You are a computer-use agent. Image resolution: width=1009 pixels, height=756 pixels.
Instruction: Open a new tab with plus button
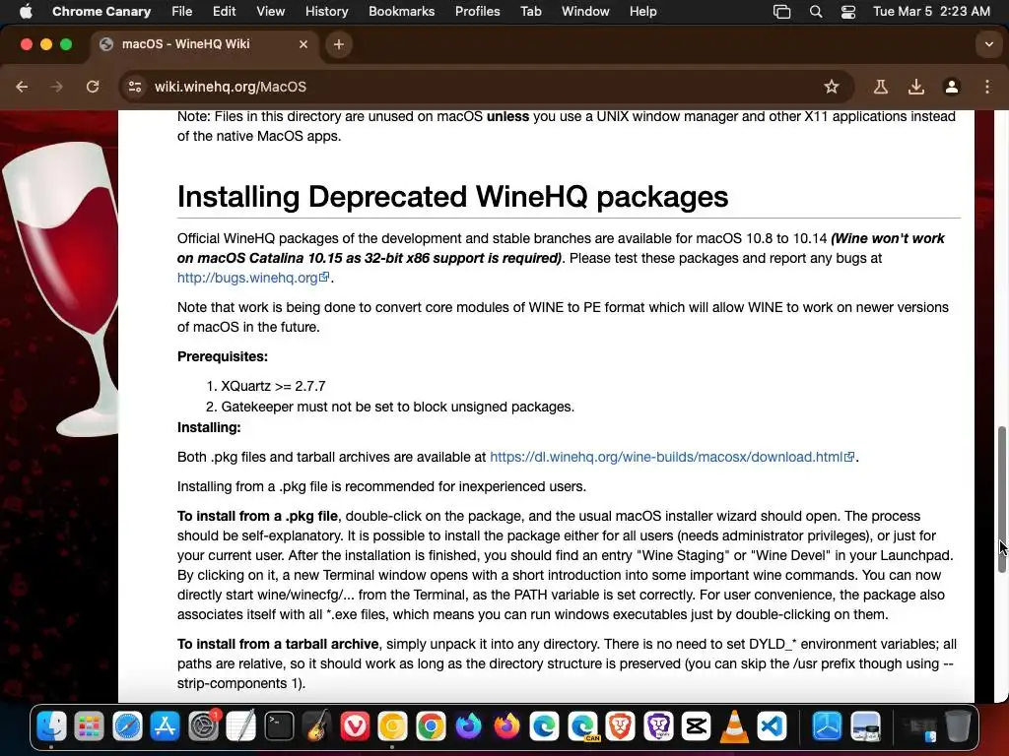coord(339,44)
